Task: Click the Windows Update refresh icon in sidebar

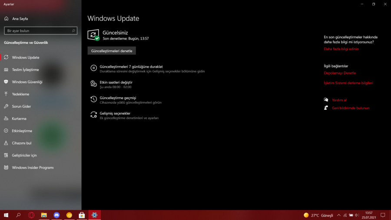Action: 6,57
